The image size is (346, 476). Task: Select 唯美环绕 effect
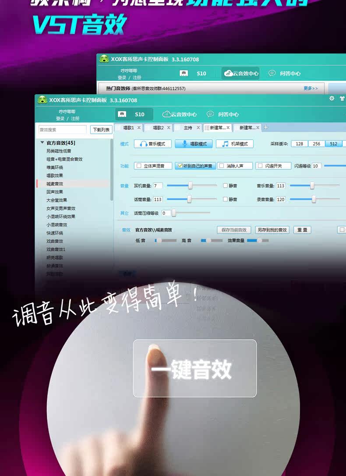click(55, 167)
